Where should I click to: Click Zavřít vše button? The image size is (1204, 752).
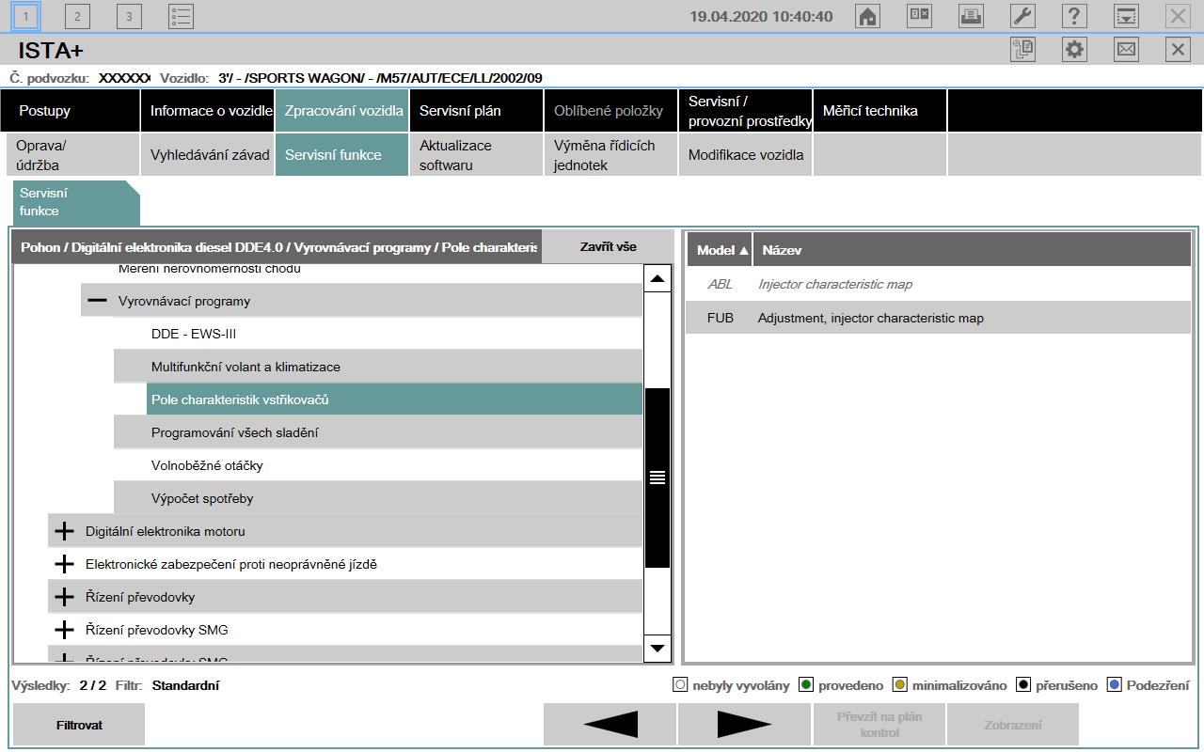[x=609, y=247]
